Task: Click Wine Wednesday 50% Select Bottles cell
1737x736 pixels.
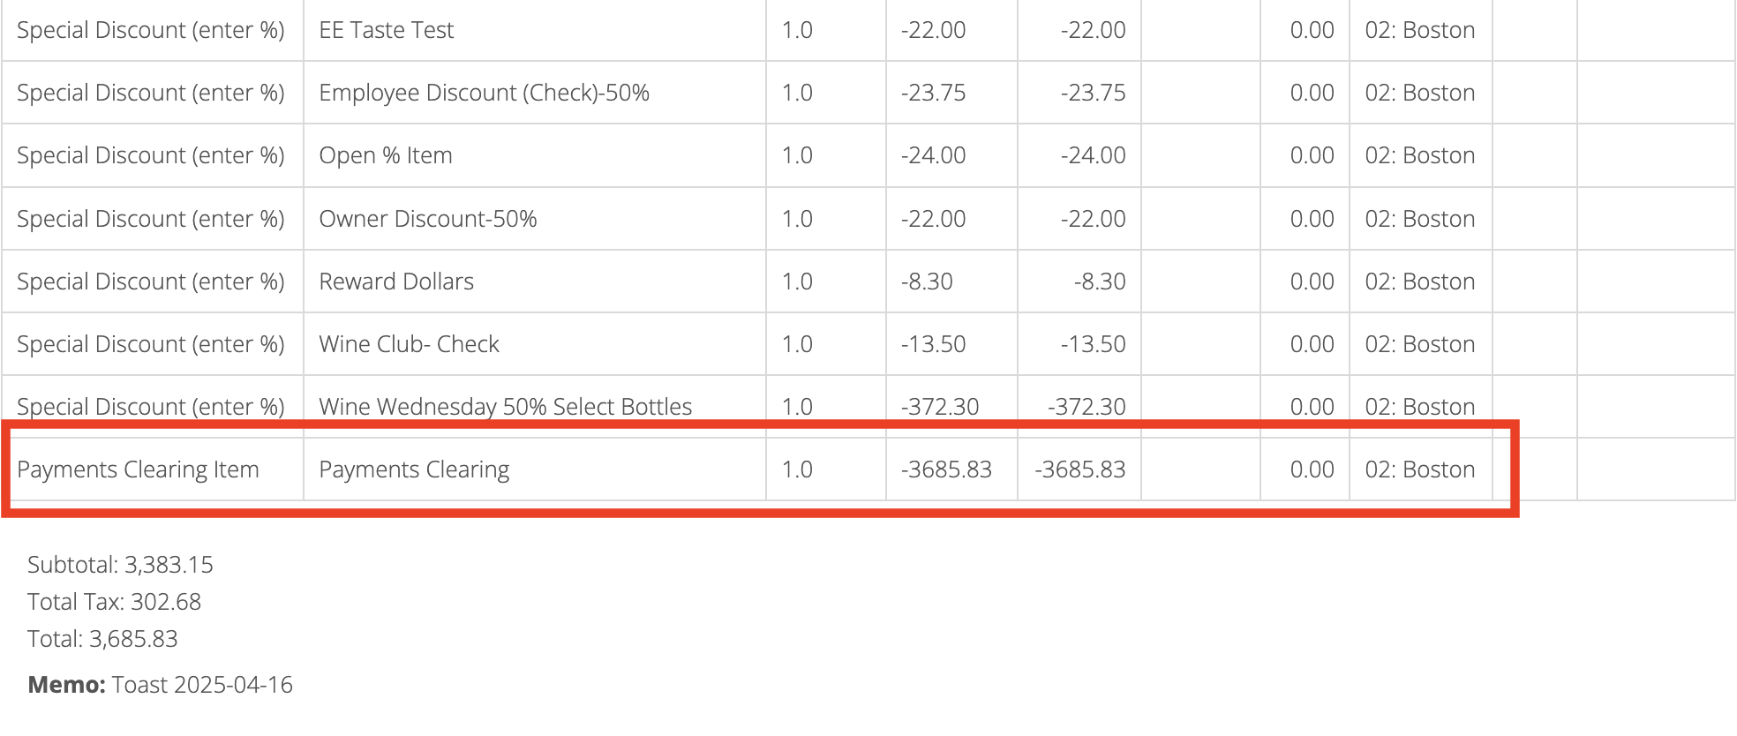Action: pos(505,407)
